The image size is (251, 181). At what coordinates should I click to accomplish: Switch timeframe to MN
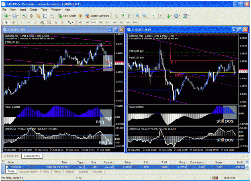pos(135,22)
